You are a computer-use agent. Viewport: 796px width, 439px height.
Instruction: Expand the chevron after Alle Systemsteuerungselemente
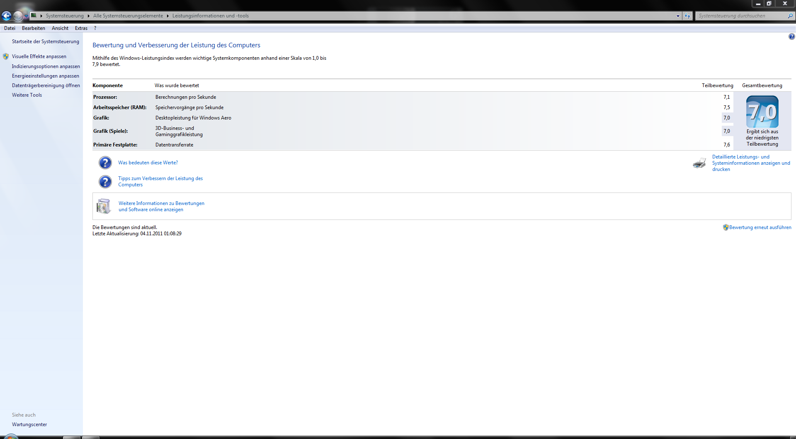pyautogui.click(x=168, y=16)
